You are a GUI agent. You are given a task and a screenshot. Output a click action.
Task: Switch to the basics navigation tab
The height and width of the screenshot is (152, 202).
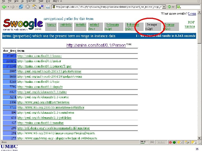52,24
